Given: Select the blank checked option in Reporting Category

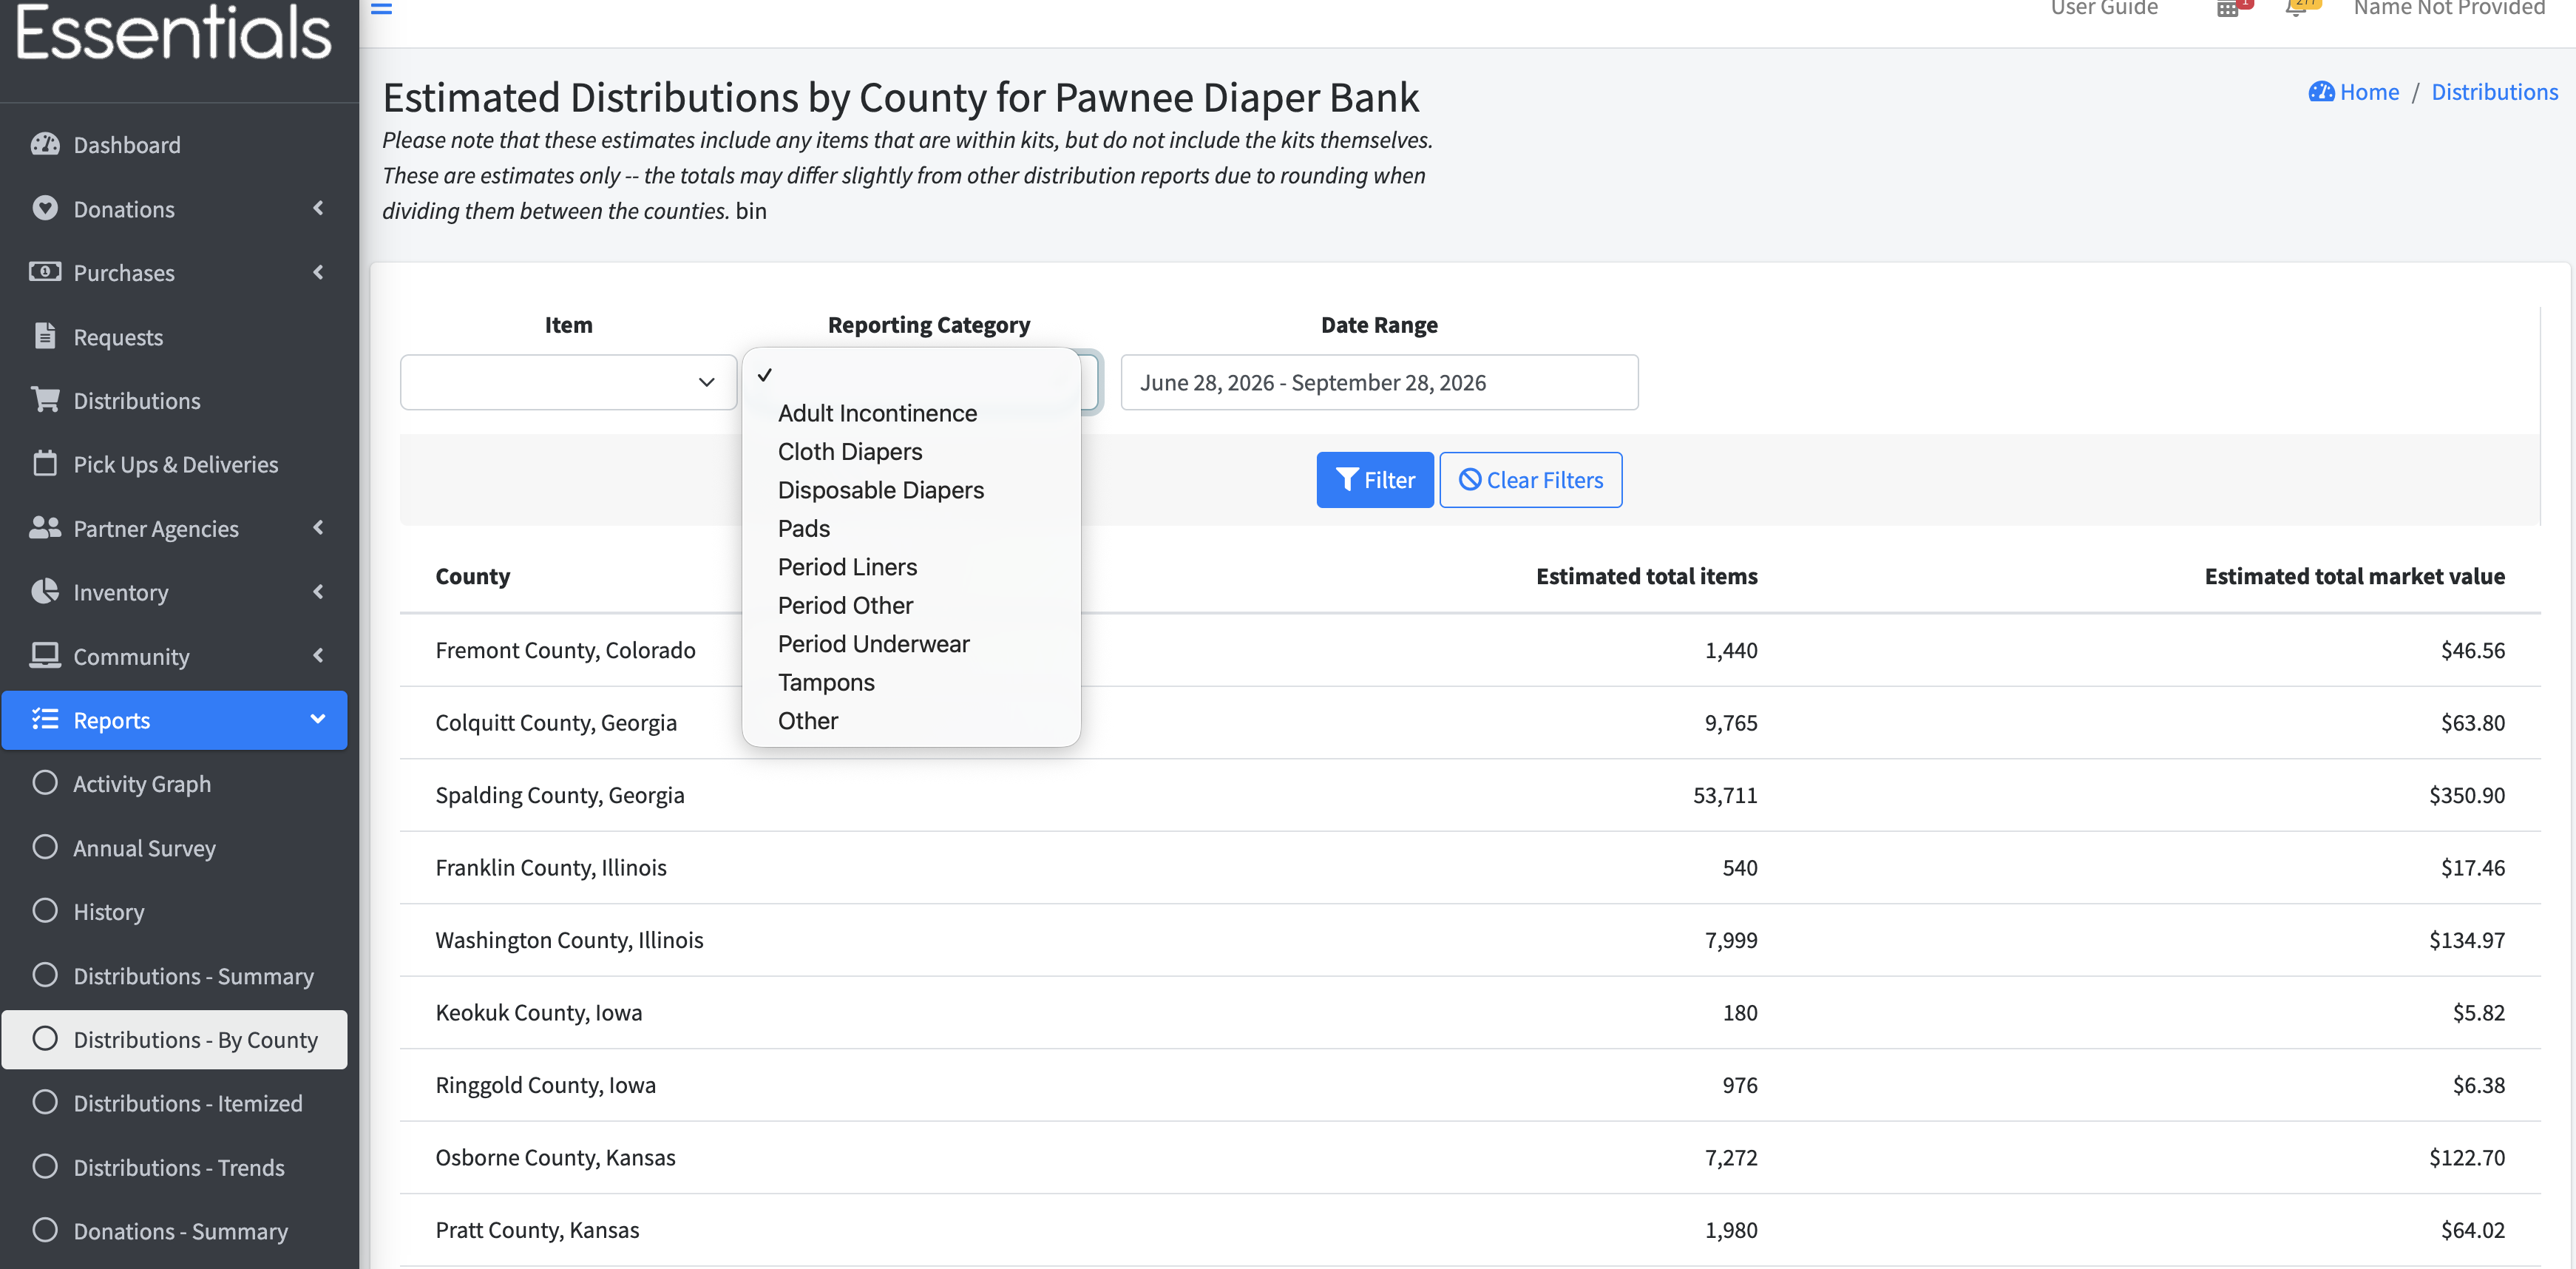Looking at the screenshot, I should tap(911, 375).
